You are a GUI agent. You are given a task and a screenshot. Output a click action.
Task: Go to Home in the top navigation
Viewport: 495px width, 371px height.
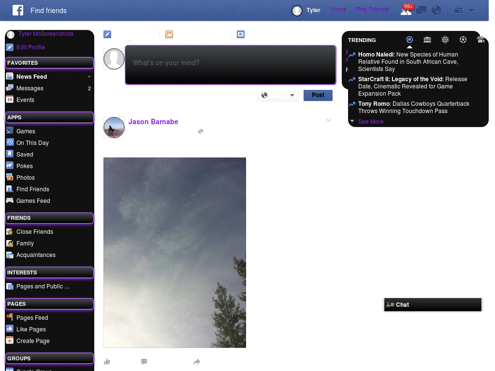tap(338, 10)
